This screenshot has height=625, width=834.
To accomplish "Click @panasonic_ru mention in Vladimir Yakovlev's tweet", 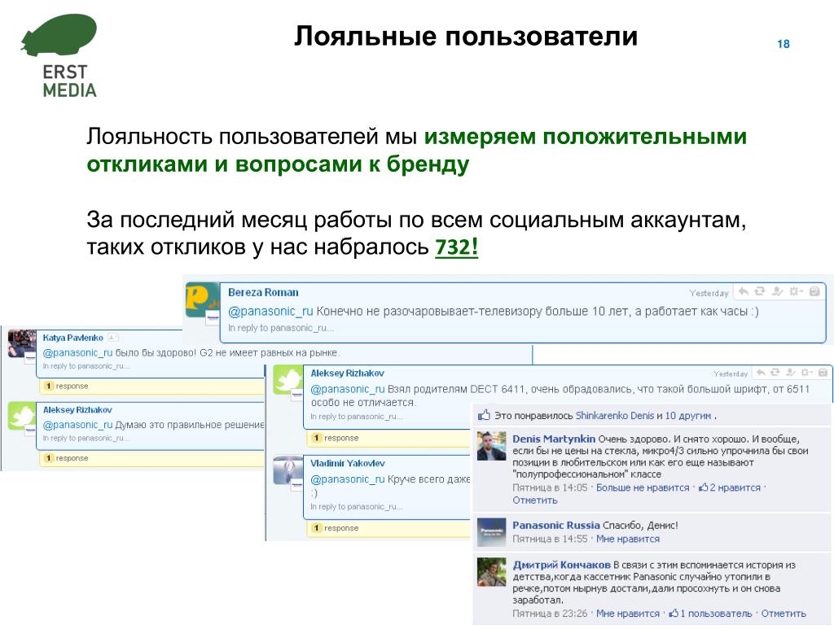I will click(x=347, y=479).
